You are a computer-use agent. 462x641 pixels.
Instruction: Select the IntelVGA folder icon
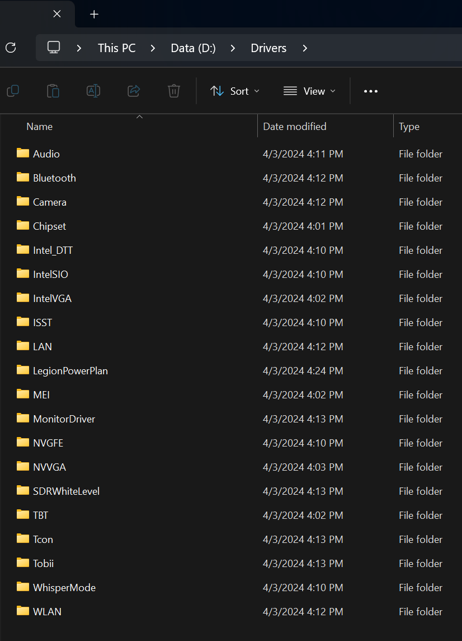point(23,298)
